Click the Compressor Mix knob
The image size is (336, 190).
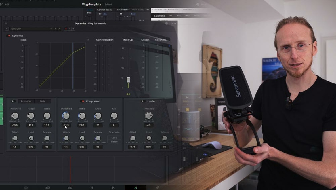(x=114, y=116)
